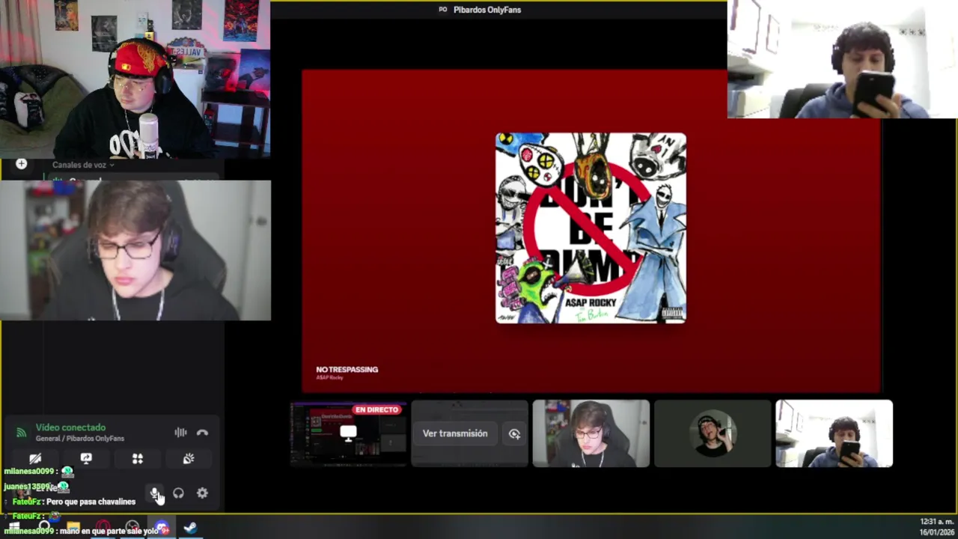Screen dimensions: 958x539
Task: Click the 'Ver transmisión' button
Action: click(x=455, y=433)
